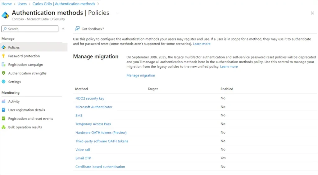The image size is (318, 175).
Task: Click the Got feedback person icon
Action: (x=77, y=29)
